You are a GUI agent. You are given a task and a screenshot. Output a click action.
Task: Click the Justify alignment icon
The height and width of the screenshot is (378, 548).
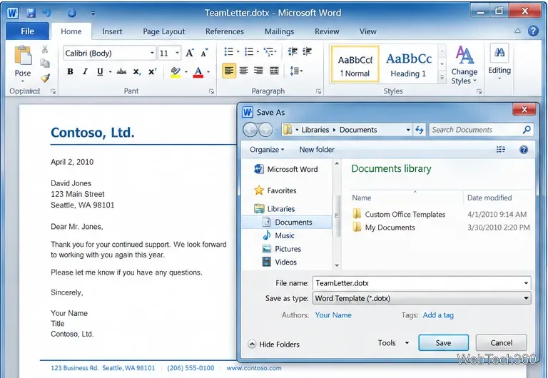pyautogui.click(x=274, y=71)
